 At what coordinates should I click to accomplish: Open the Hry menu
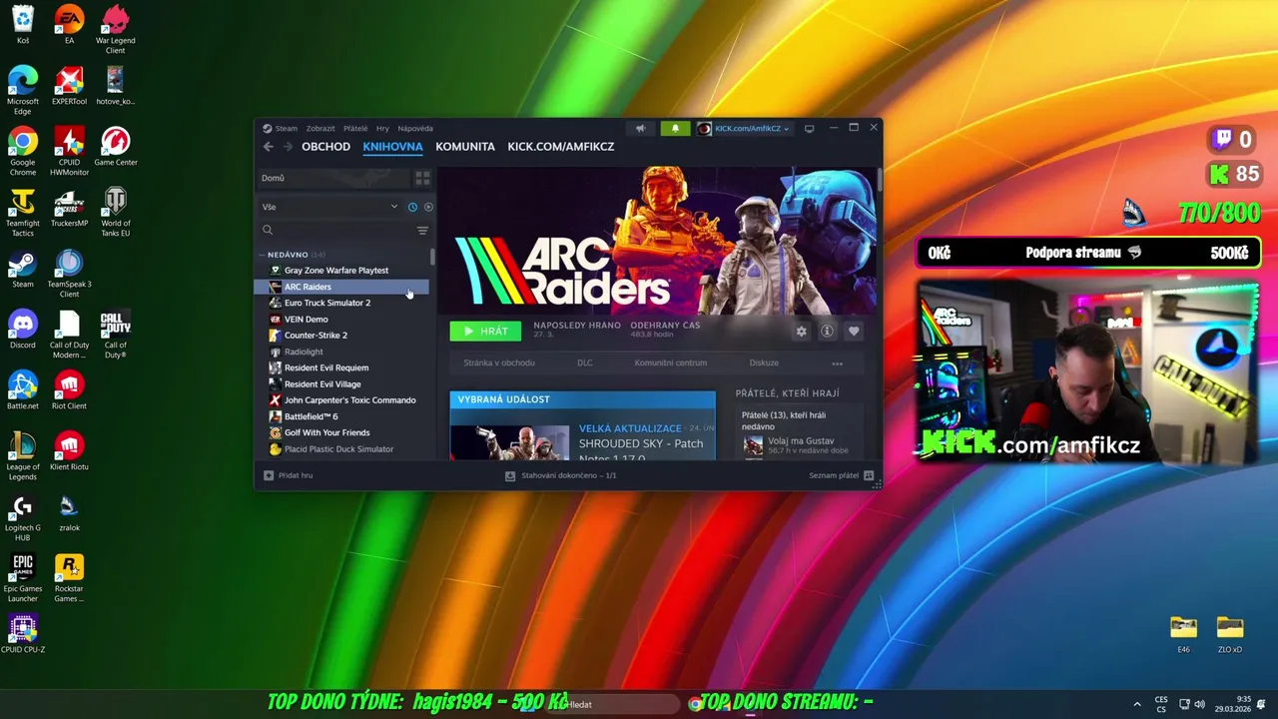382,128
